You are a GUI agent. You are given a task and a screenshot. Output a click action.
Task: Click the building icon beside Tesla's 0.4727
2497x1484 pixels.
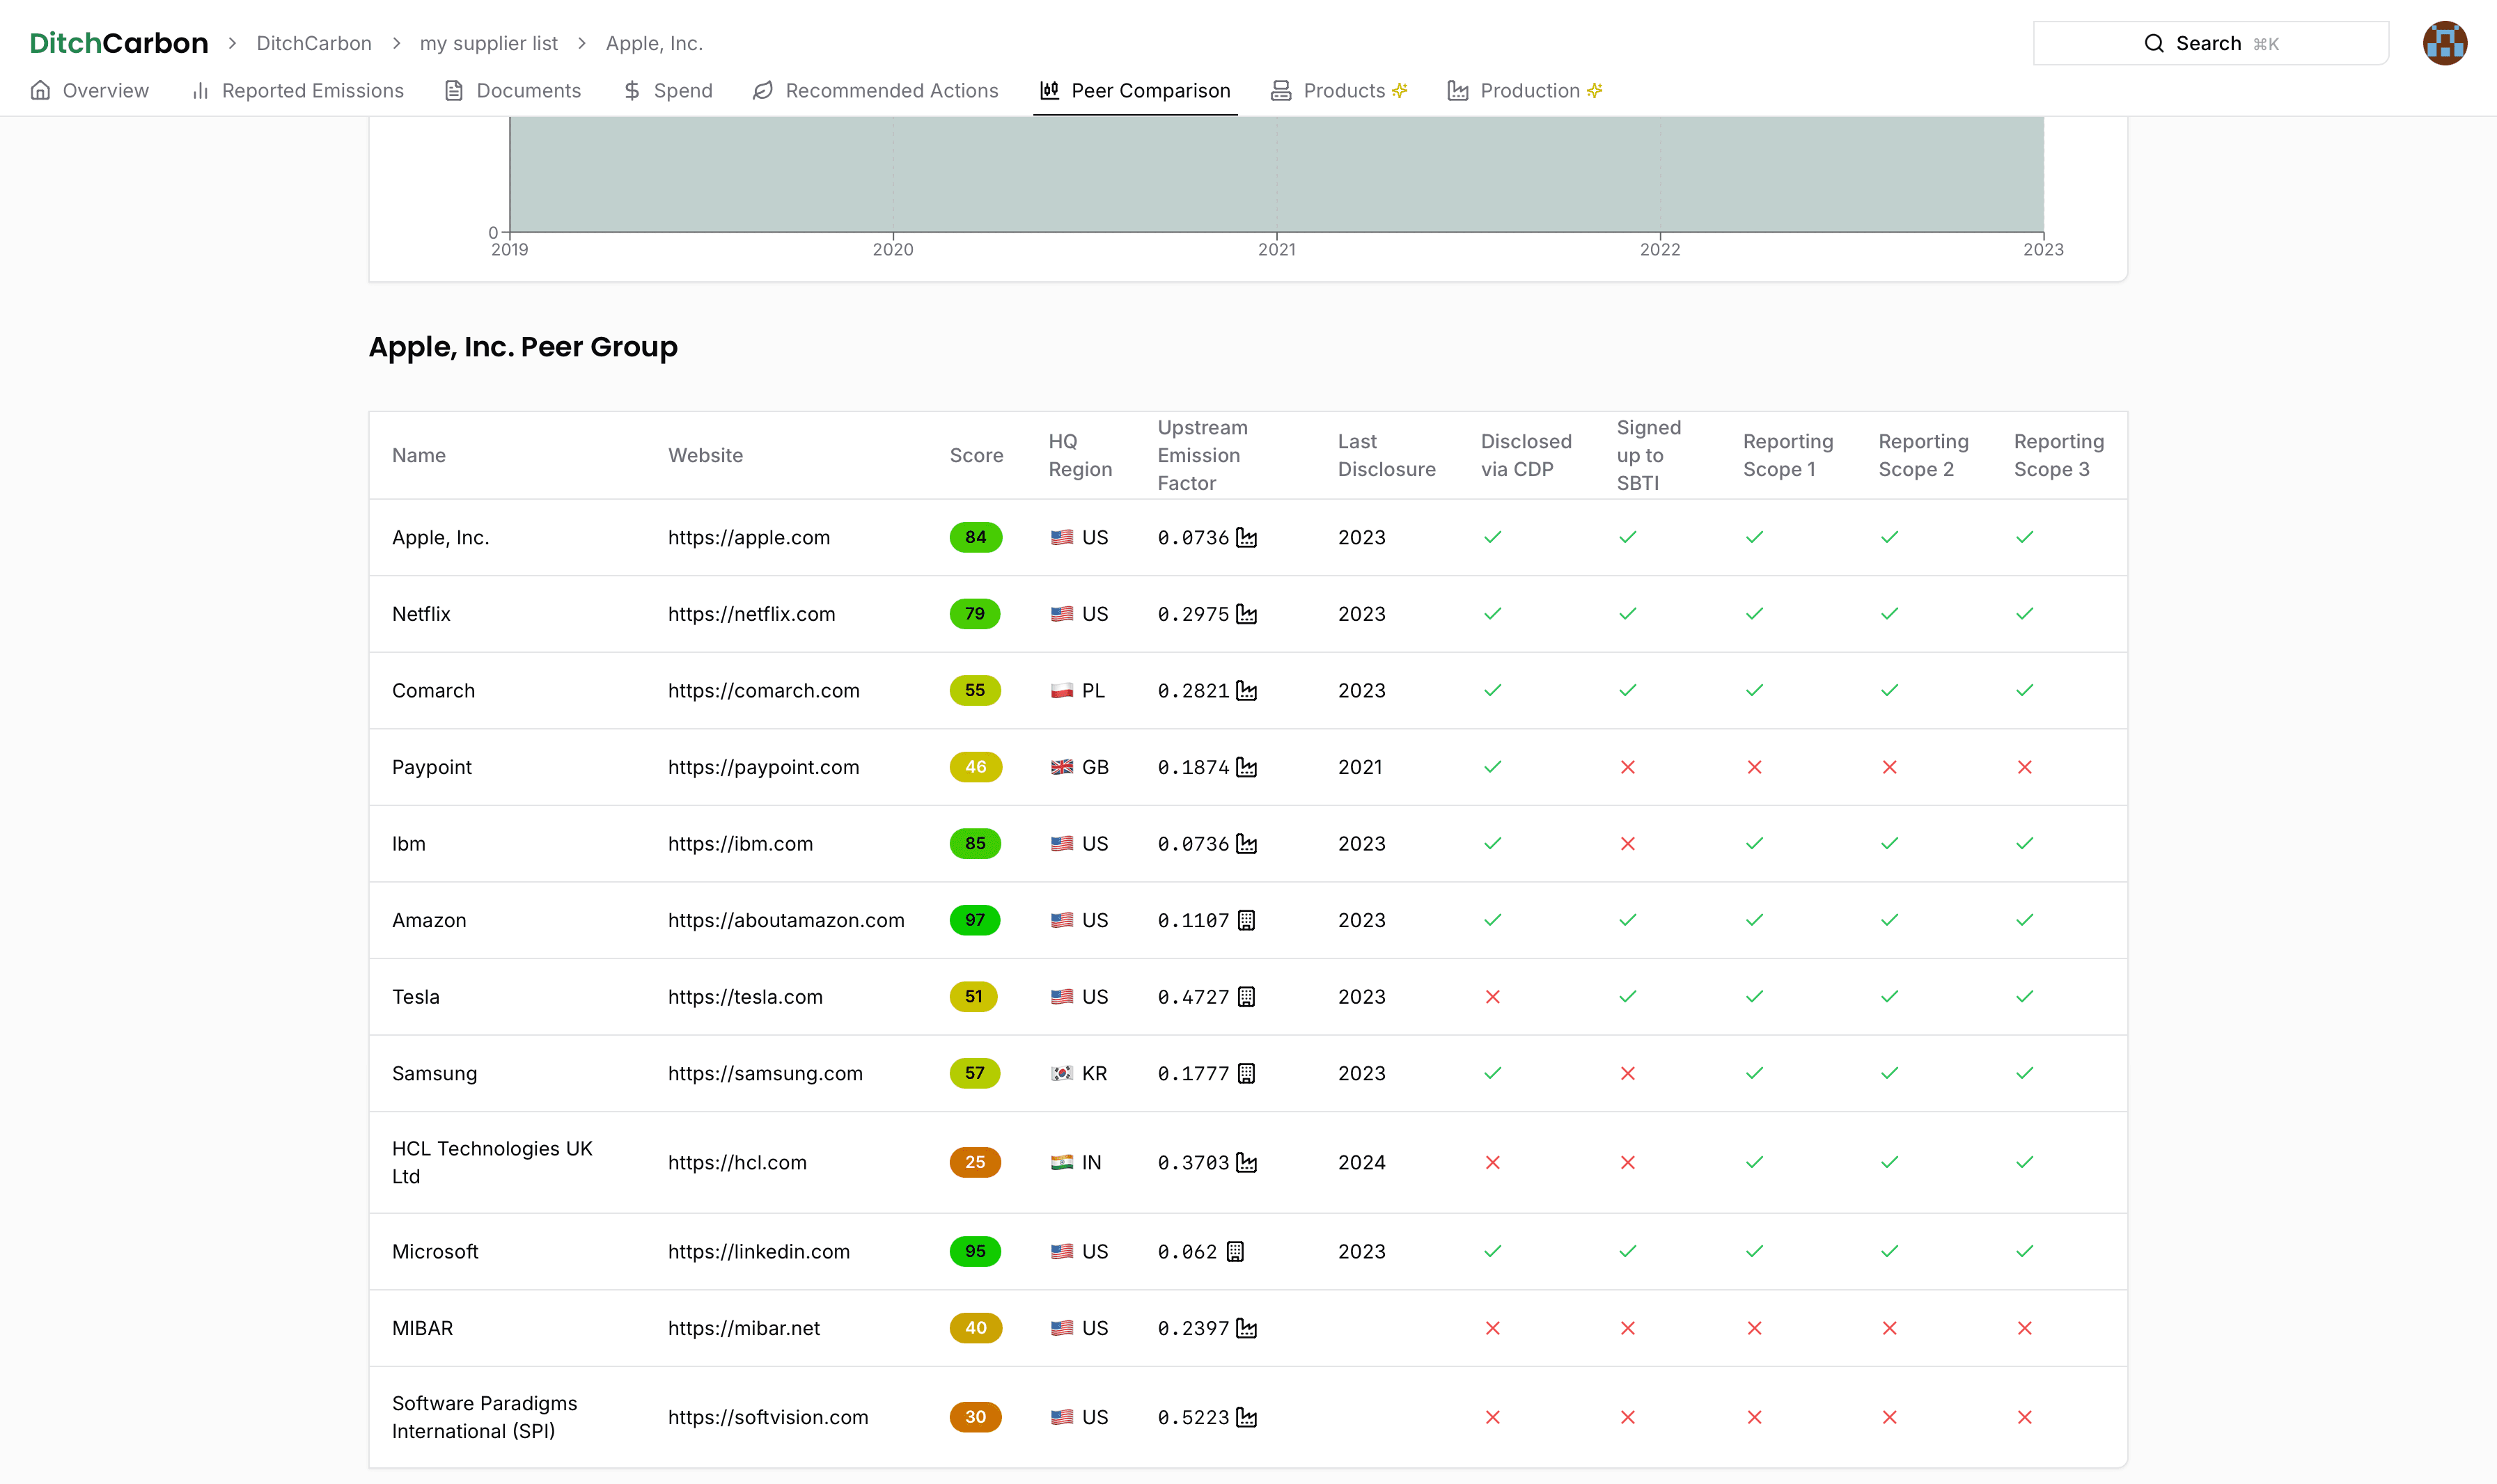point(1246,997)
